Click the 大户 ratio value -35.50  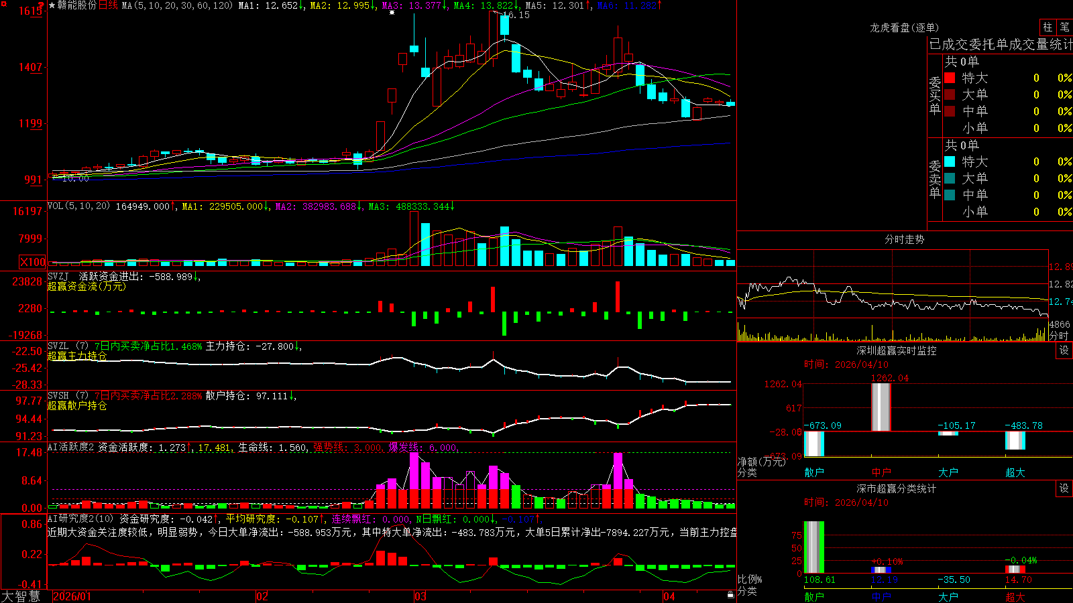[x=954, y=580]
